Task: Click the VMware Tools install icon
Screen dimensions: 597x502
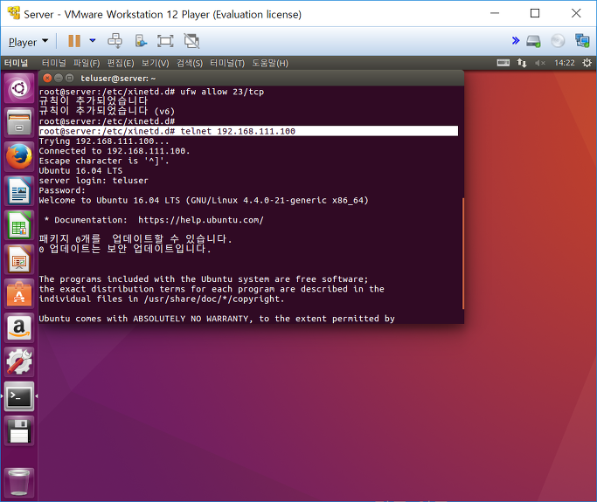Action: [x=141, y=41]
